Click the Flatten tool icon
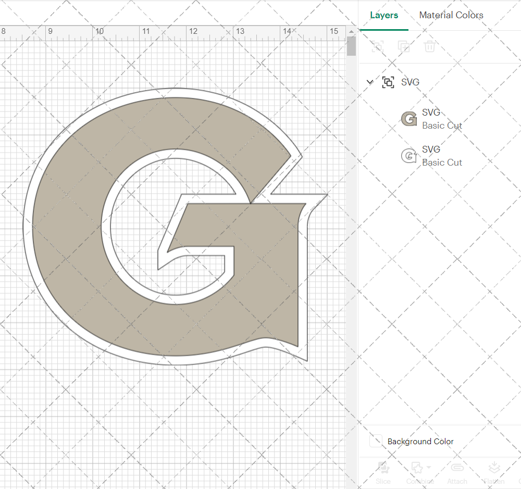The height and width of the screenshot is (489, 521). tap(494, 468)
